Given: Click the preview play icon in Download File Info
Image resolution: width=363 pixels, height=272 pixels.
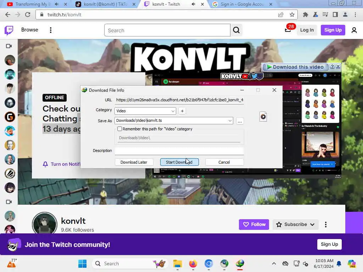Looking at the screenshot, I should (263, 117).
